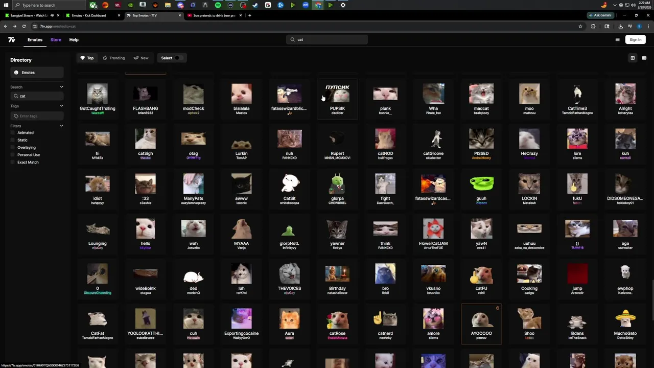This screenshot has width=654, height=368.
Task: Switch to the Trending sorting tab
Action: click(113, 58)
